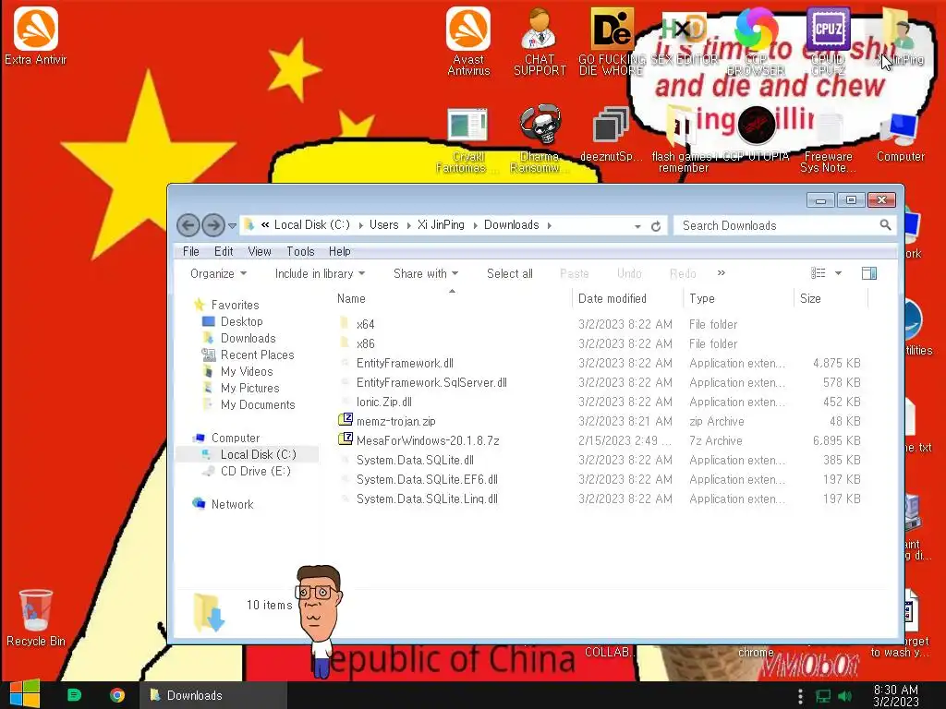This screenshot has width=946, height=709.
Task: Click Select all in the toolbar
Action: click(510, 273)
